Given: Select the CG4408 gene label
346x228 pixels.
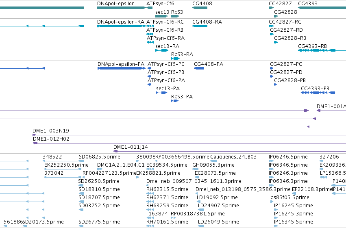Looking at the screenshot, I should tap(202, 4).
